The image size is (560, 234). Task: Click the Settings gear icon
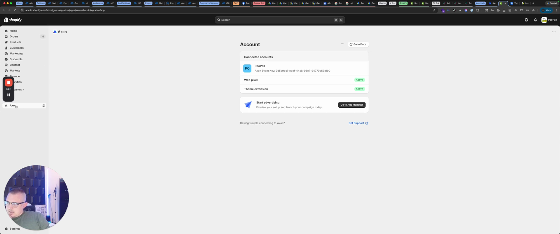pos(6,229)
